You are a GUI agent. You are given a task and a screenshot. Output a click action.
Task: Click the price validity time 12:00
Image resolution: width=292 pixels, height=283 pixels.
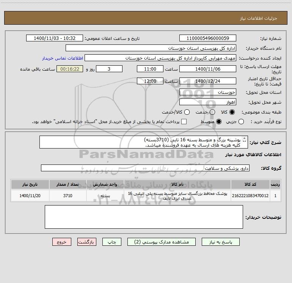pyautogui.click(x=150, y=81)
